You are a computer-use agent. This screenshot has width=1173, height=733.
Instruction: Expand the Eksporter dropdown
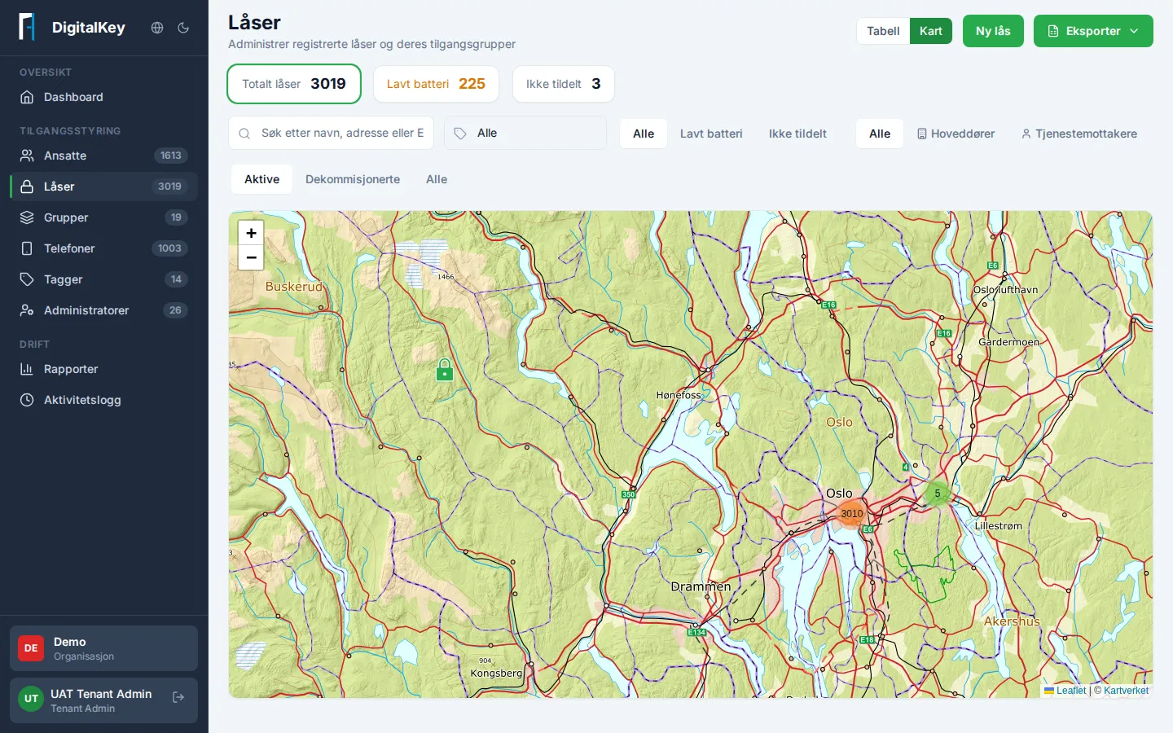[1093, 31]
